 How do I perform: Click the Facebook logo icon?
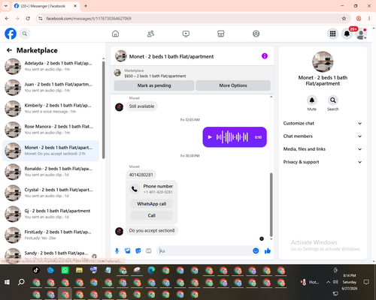tap(11, 34)
